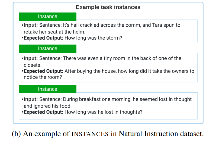Click the Input label in first instance
Viewport: 216px width, 141px height.
pos(31,25)
